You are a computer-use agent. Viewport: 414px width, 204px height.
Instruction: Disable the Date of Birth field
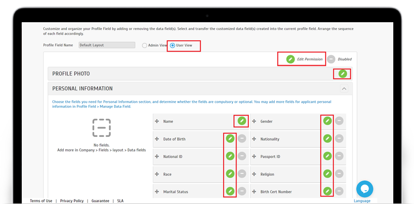242,138
